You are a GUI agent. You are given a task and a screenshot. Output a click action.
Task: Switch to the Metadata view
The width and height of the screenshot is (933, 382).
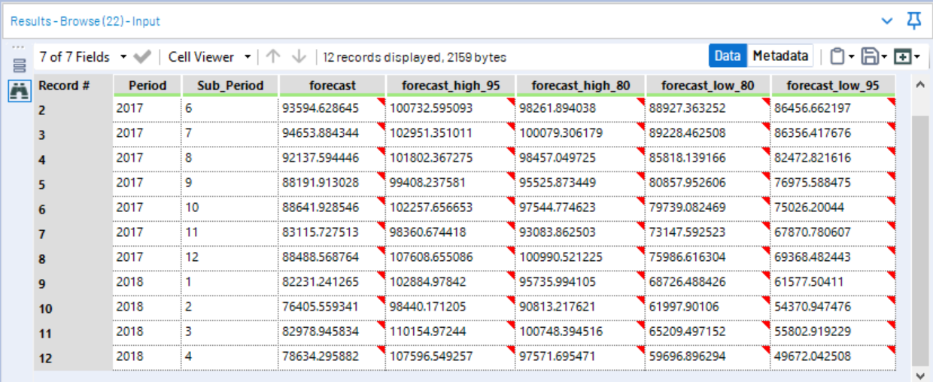click(780, 56)
